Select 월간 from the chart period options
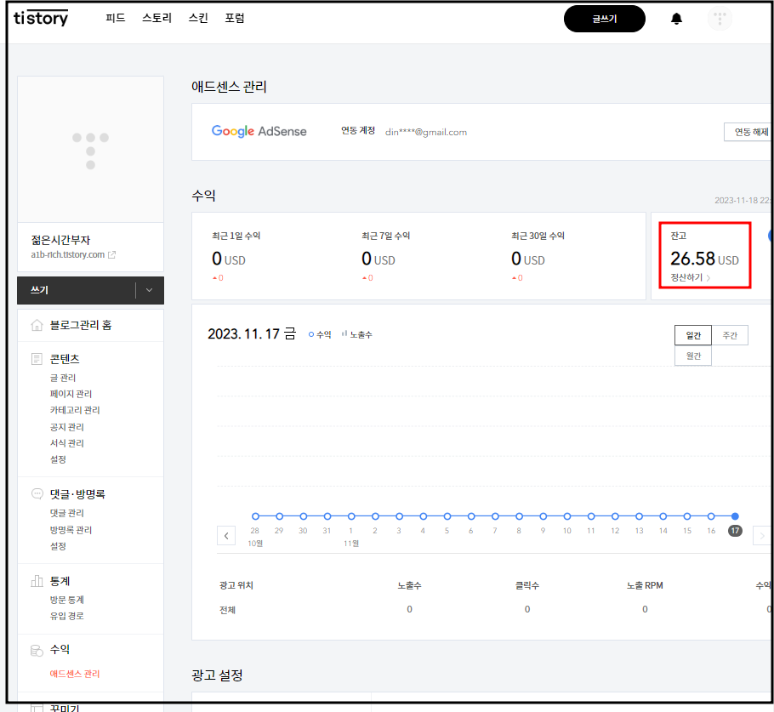 [x=693, y=356]
